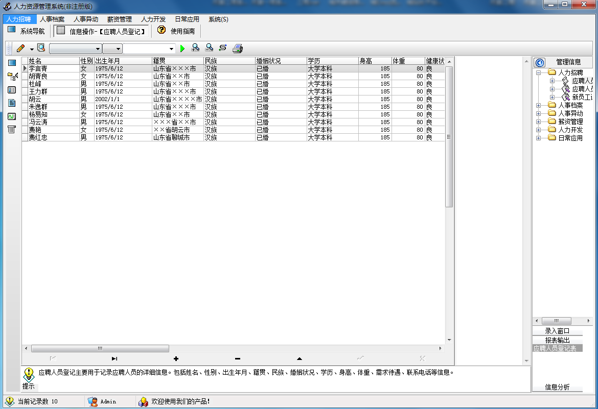598x409 pixels.
Task: Click the green waveform chart sidebar icon
Action: [x=12, y=116]
